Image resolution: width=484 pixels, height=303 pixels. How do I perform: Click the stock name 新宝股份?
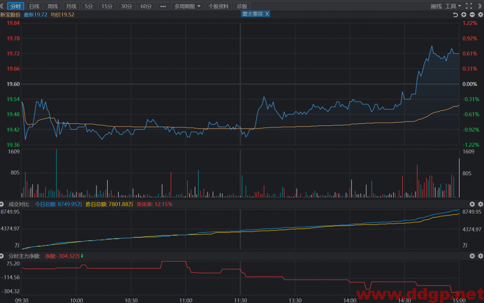point(10,15)
